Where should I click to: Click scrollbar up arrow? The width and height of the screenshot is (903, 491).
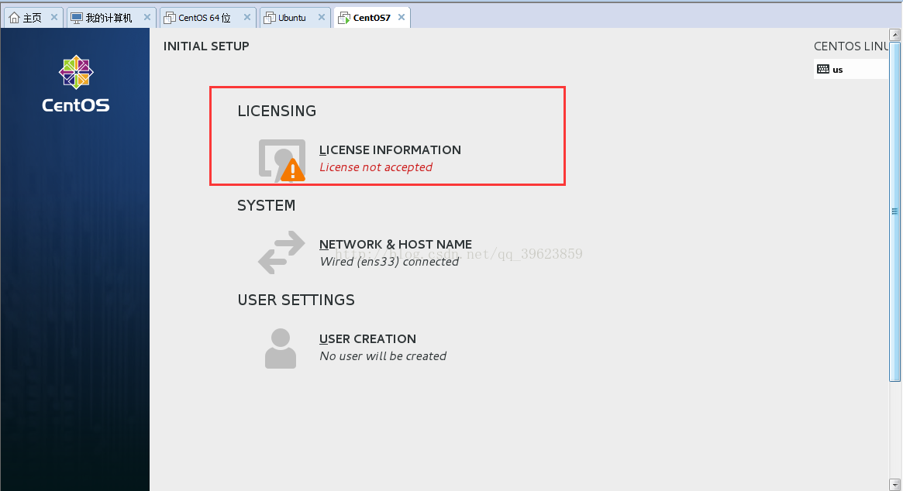point(894,35)
